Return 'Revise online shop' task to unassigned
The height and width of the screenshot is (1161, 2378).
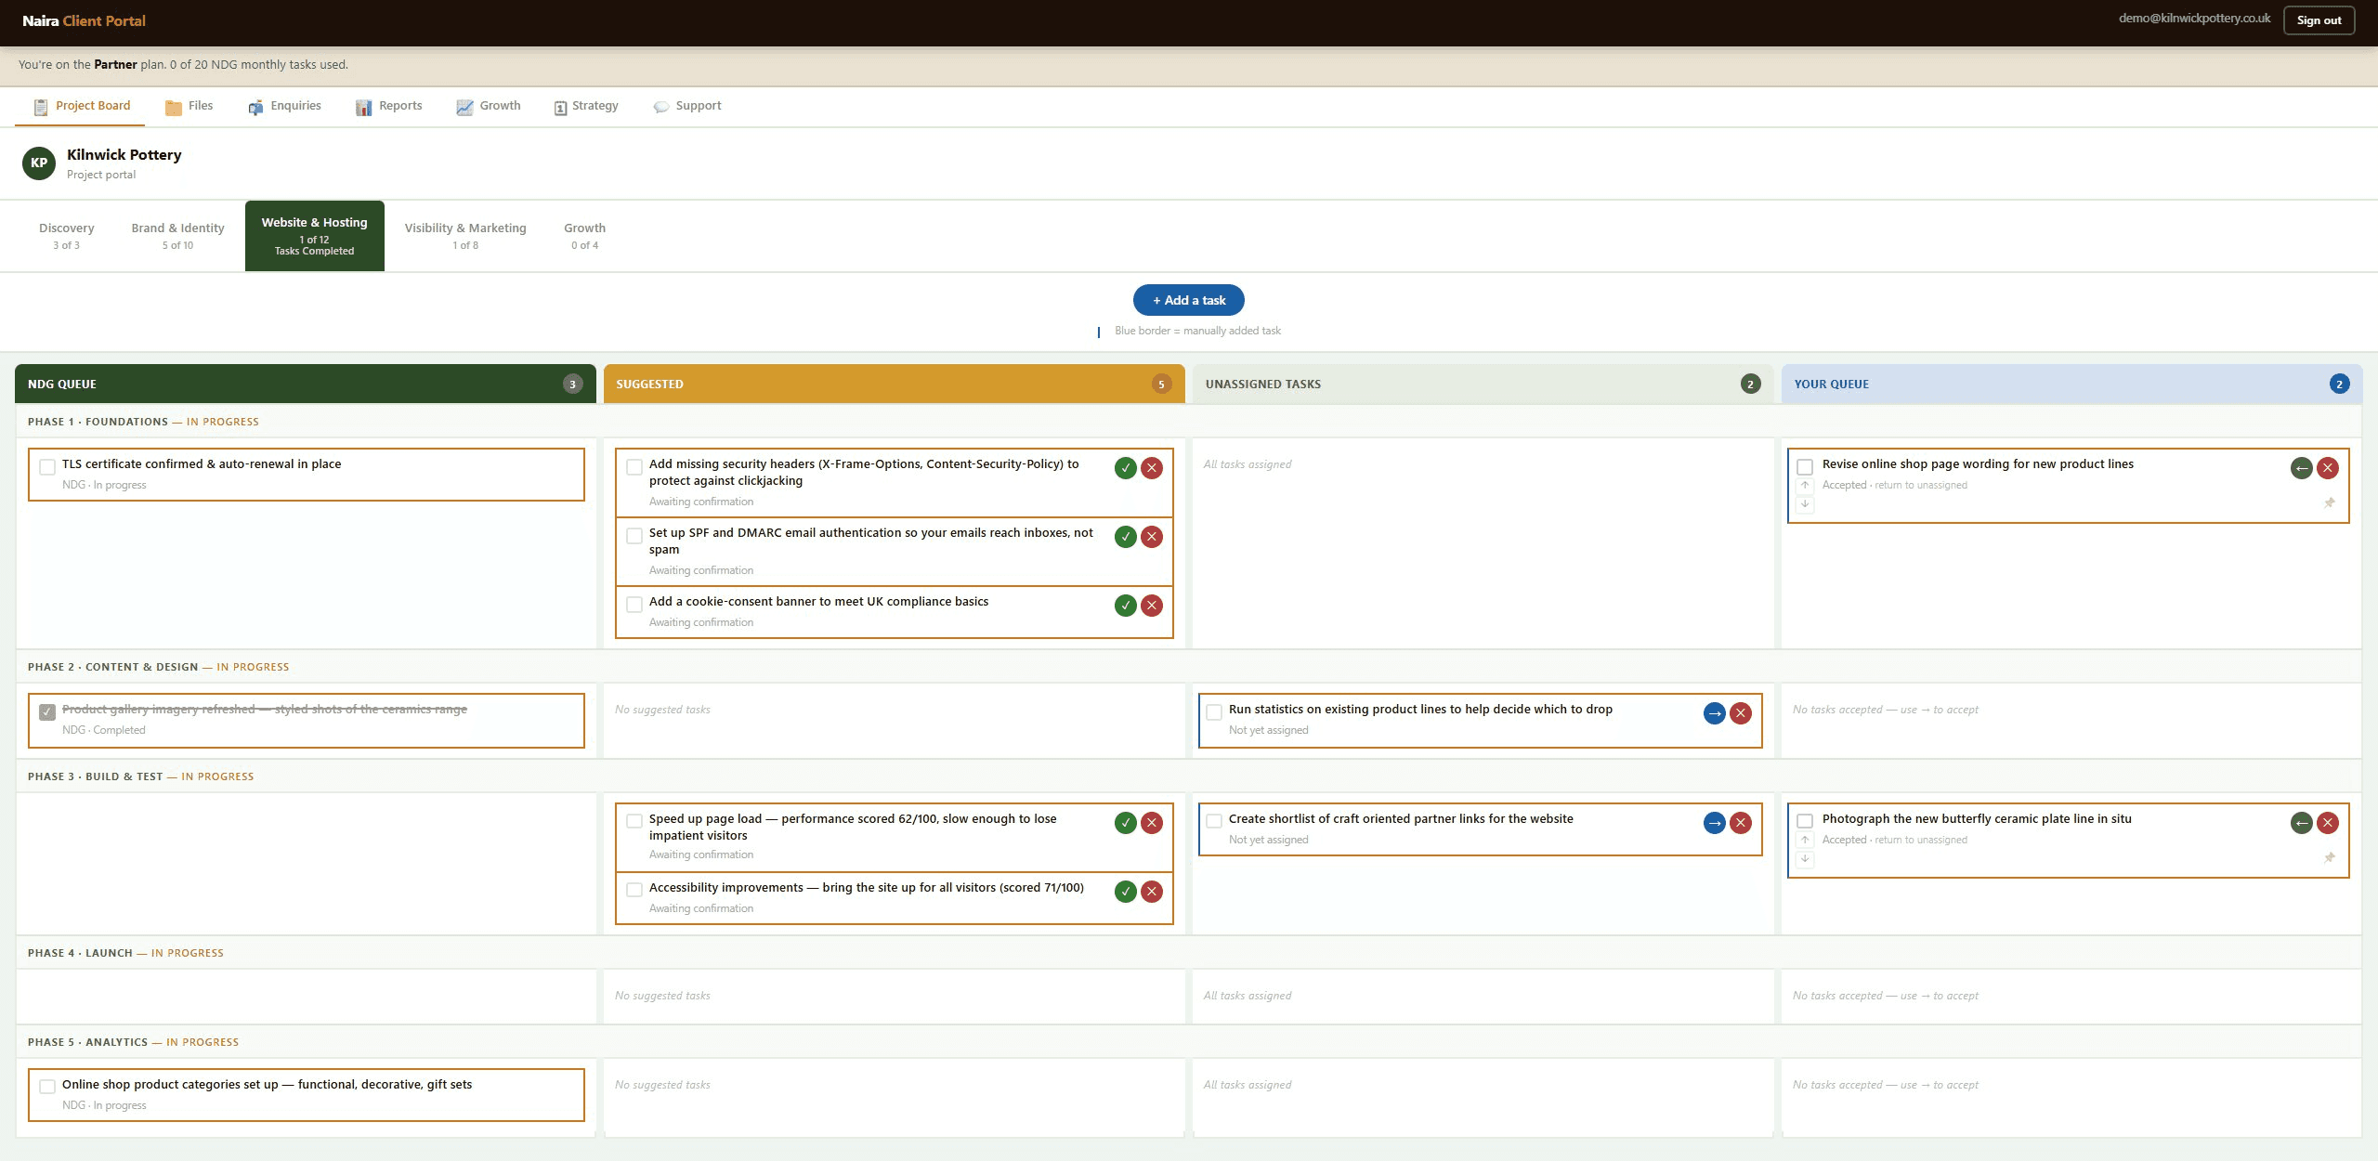point(2301,468)
